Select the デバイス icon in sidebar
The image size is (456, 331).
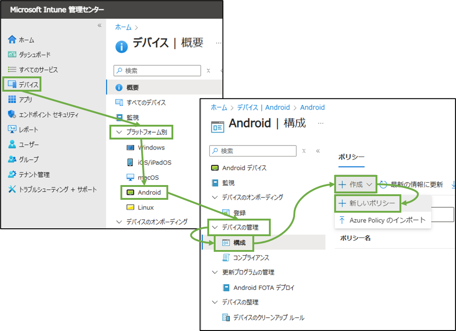[x=12, y=84]
